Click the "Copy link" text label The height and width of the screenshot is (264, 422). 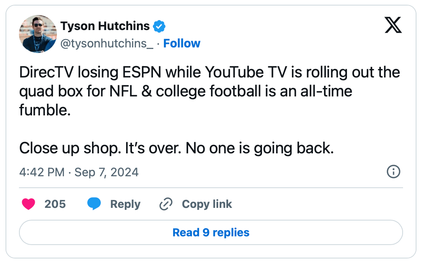(207, 204)
